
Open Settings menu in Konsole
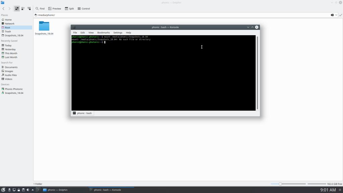click(x=118, y=33)
